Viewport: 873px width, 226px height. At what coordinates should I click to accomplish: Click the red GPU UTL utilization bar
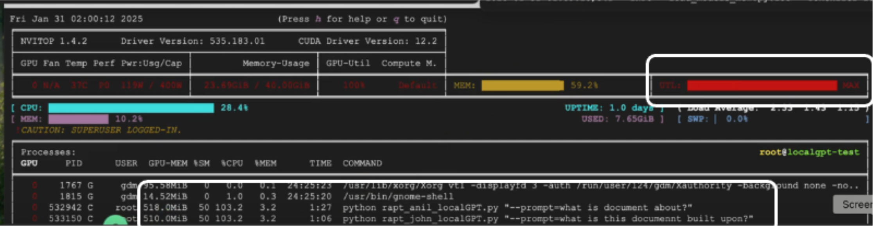(762, 85)
